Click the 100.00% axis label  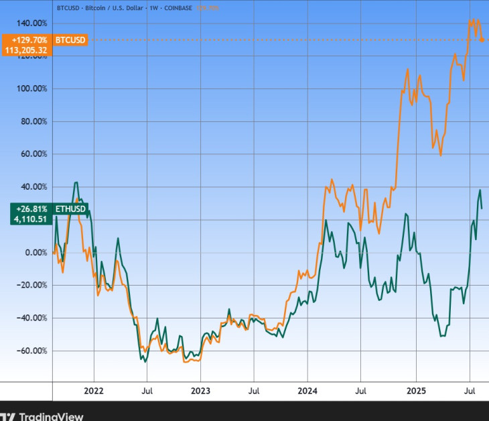[x=31, y=88]
